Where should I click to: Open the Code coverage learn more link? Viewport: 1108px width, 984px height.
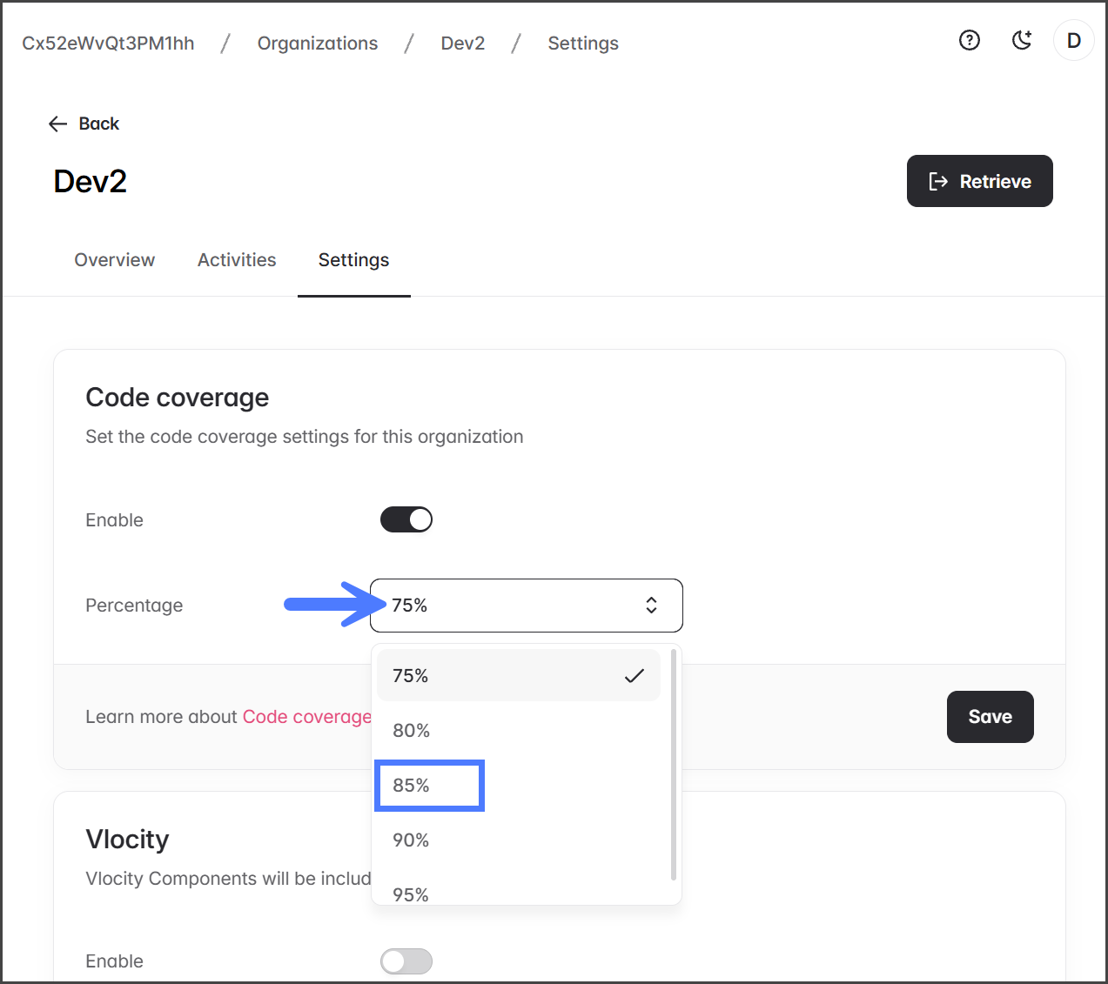[x=306, y=717]
